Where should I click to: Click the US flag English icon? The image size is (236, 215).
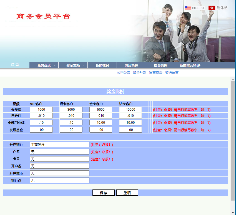[x=188, y=8]
